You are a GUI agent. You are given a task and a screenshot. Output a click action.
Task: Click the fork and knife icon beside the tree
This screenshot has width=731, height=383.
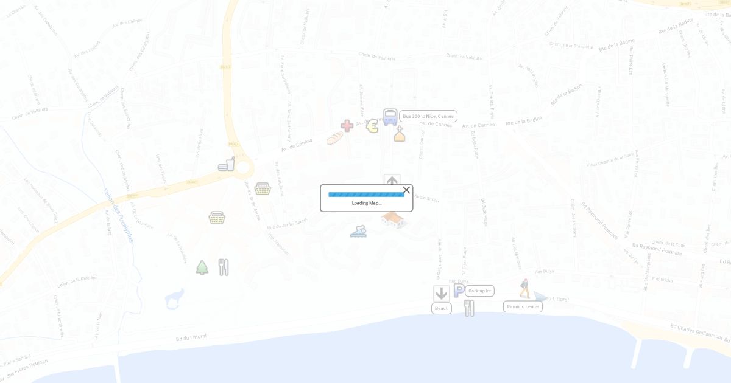pyautogui.click(x=224, y=267)
